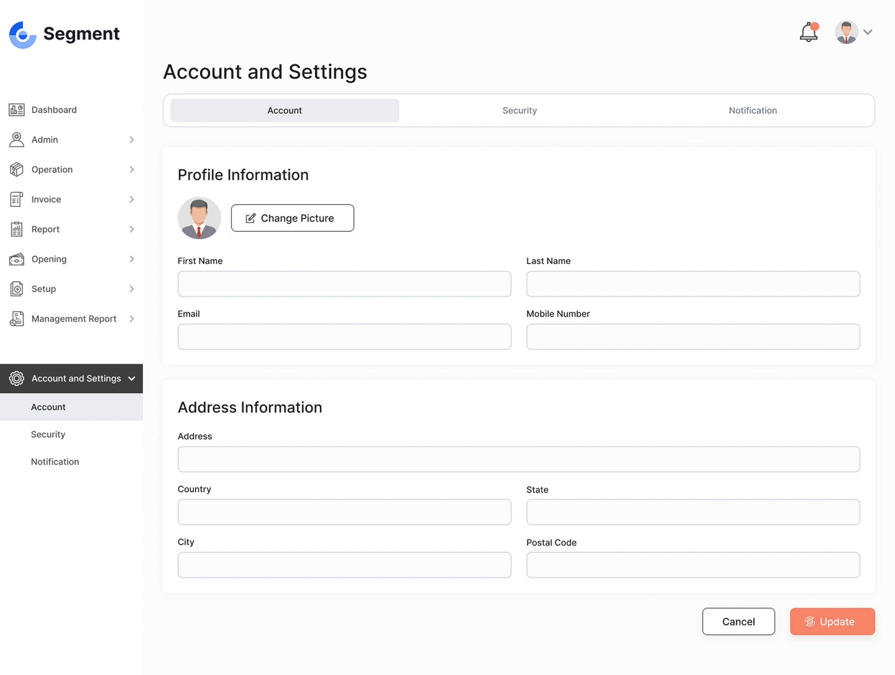The height and width of the screenshot is (675, 895).
Task: Switch to the Security tab
Action: point(519,111)
